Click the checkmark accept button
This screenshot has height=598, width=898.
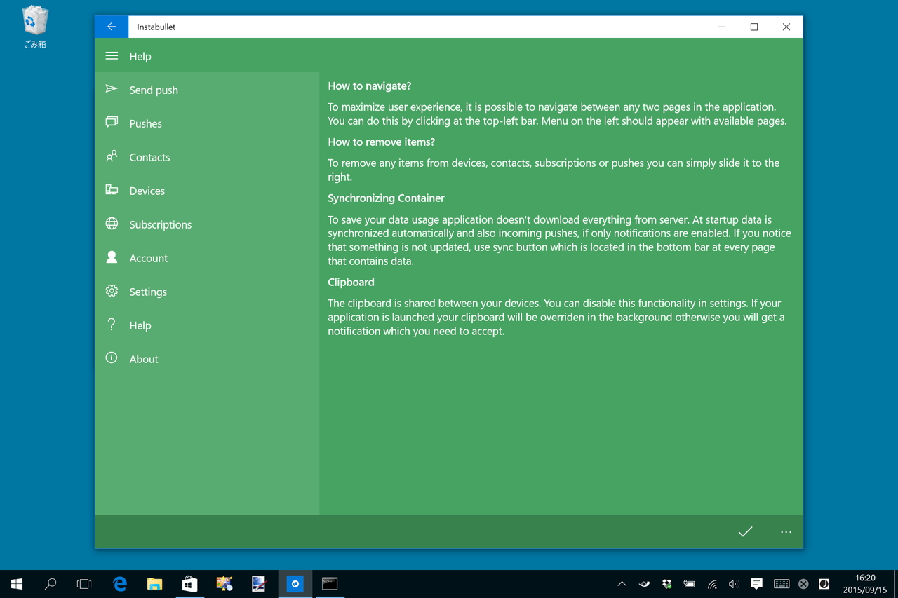pyautogui.click(x=745, y=531)
